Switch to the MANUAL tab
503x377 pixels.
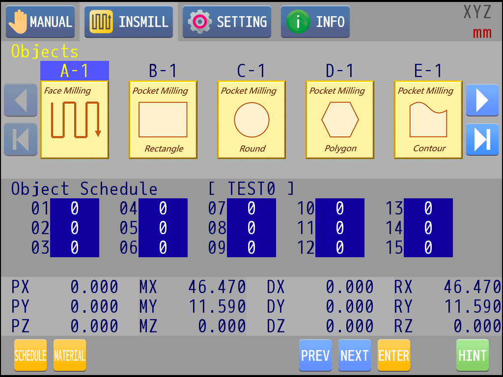pos(40,22)
